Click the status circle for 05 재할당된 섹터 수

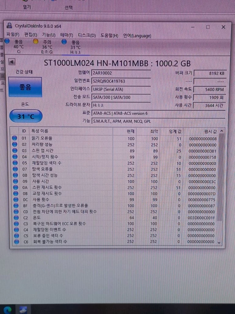pos(15,163)
